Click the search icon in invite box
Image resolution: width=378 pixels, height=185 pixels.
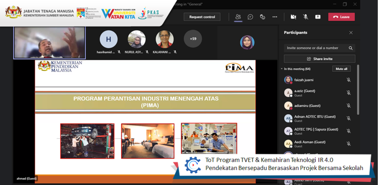(350, 48)
